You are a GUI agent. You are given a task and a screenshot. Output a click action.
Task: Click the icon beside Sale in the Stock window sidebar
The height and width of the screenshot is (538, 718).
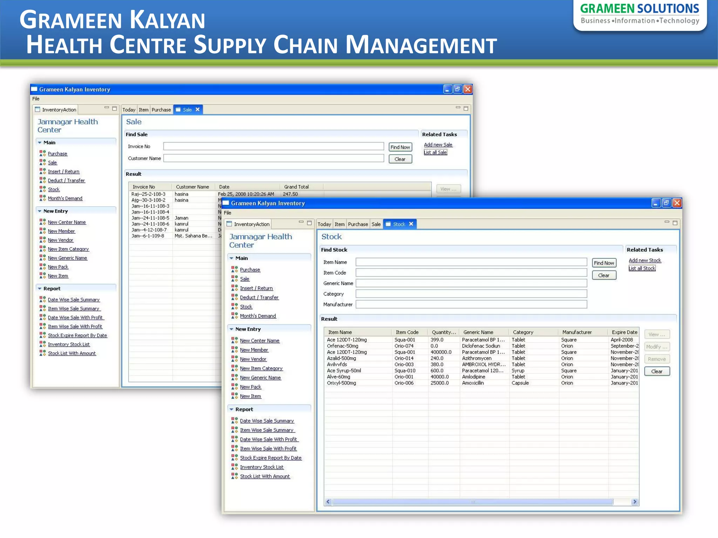pyautogui.click(x=235, y=278)
